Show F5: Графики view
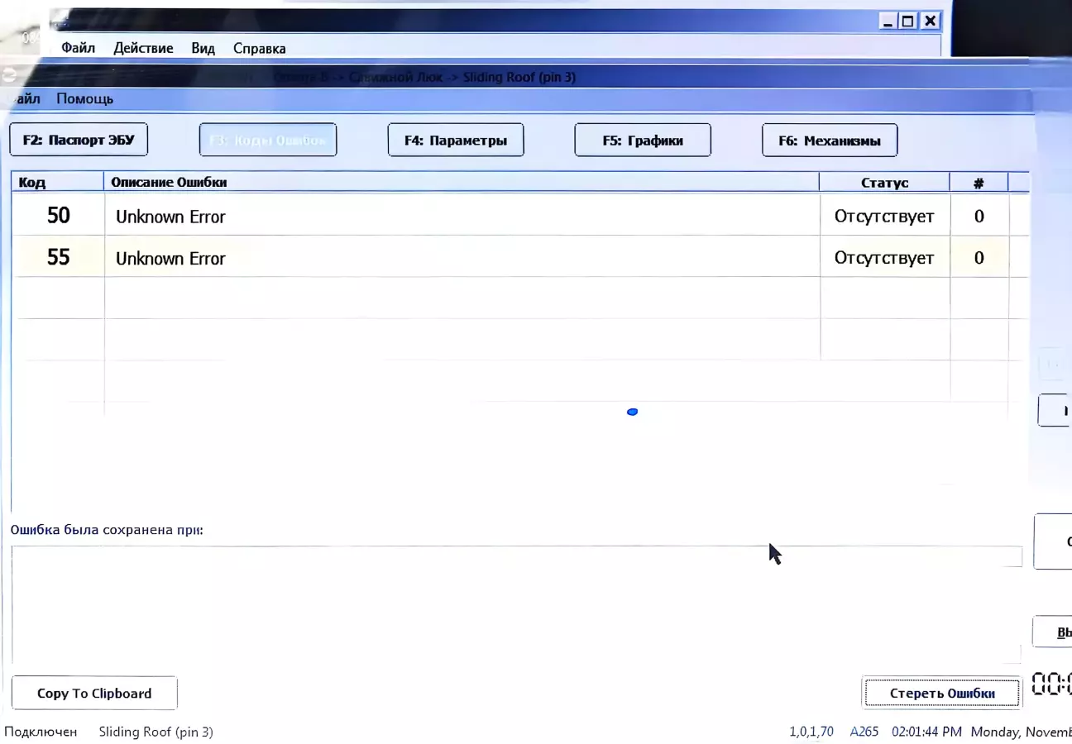This screenshot has width=1072, height=744. 642,141
